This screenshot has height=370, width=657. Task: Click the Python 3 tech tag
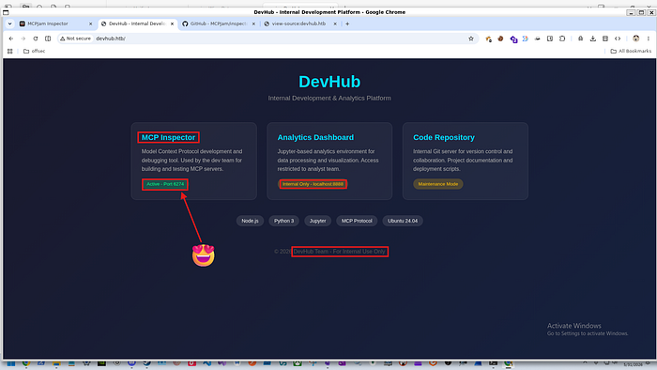pos(284,221)
